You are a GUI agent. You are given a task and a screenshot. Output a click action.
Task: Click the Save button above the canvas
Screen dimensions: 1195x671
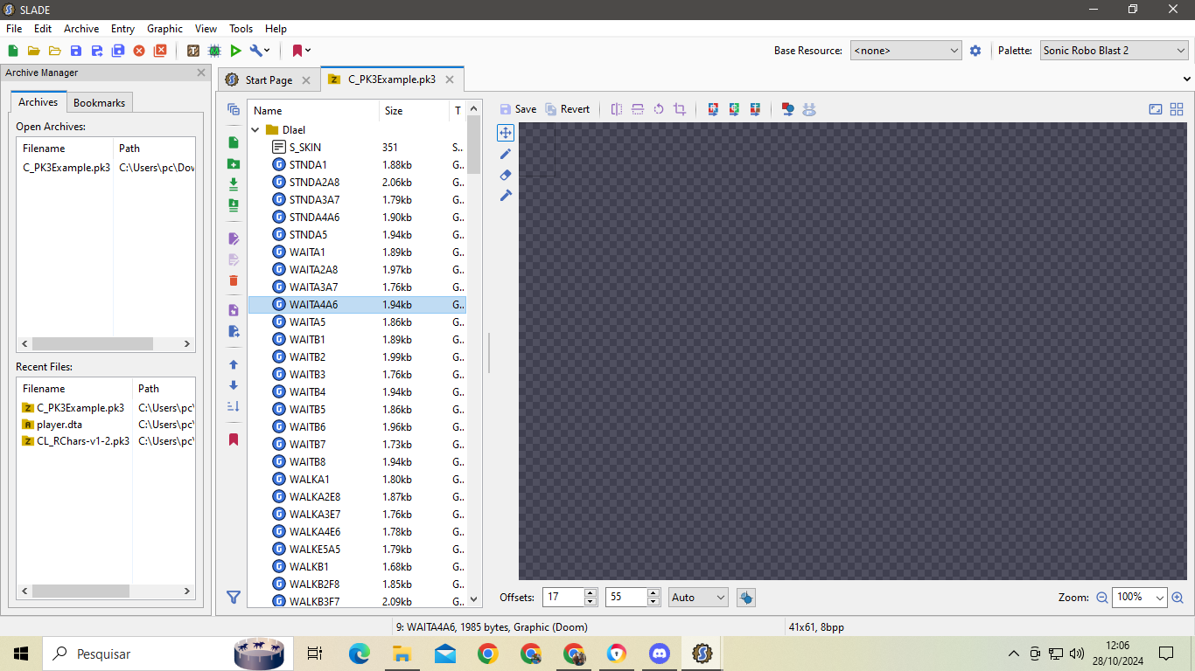tap(518, 109)
